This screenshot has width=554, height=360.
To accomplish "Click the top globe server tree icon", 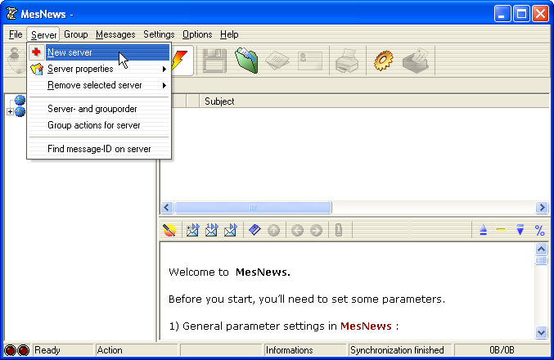I will tap(20, 101).
